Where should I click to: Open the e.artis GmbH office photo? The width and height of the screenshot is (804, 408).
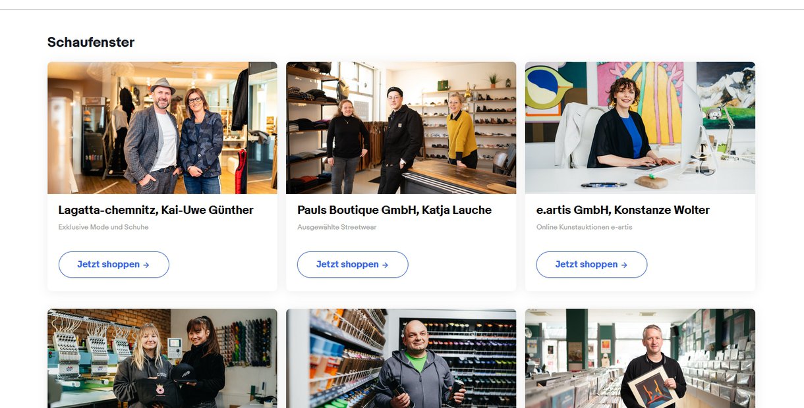point(640,128)
